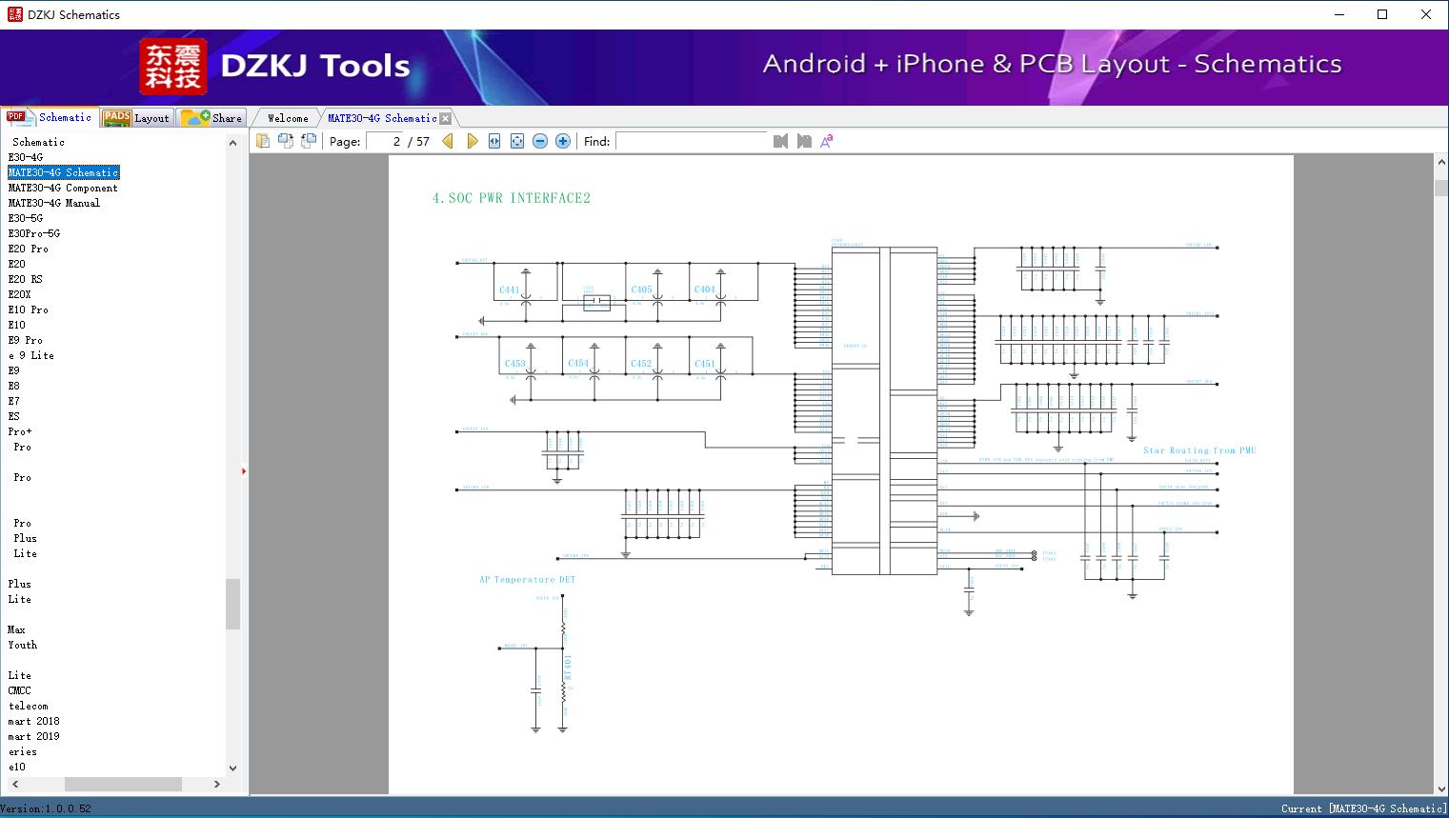Go to the next page
Screen dimensions: 1449x818
[x=472, y=141]
